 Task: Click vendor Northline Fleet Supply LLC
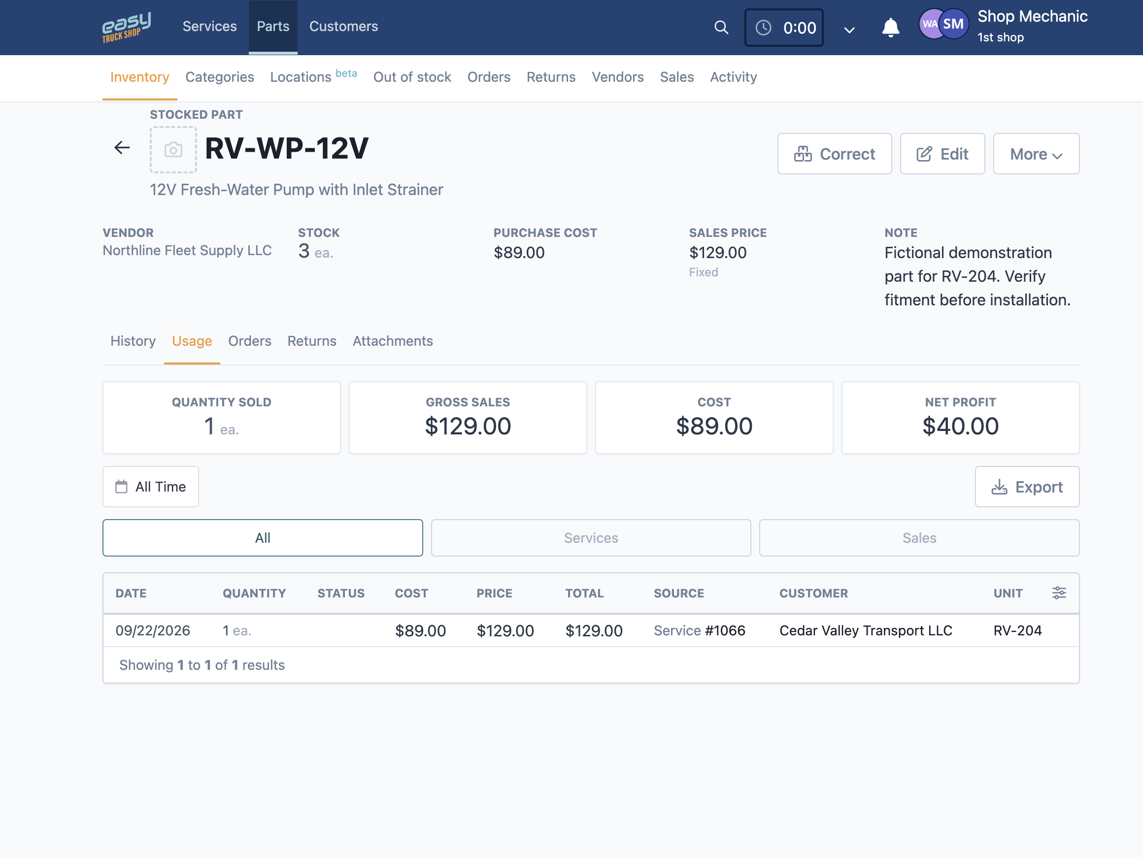(x=187, y=251)
